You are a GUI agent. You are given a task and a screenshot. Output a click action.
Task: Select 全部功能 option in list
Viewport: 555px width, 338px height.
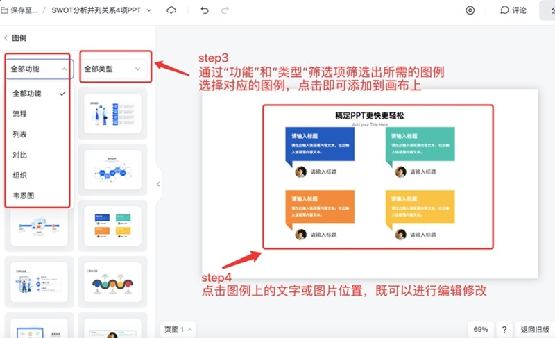tap(39, 94)
